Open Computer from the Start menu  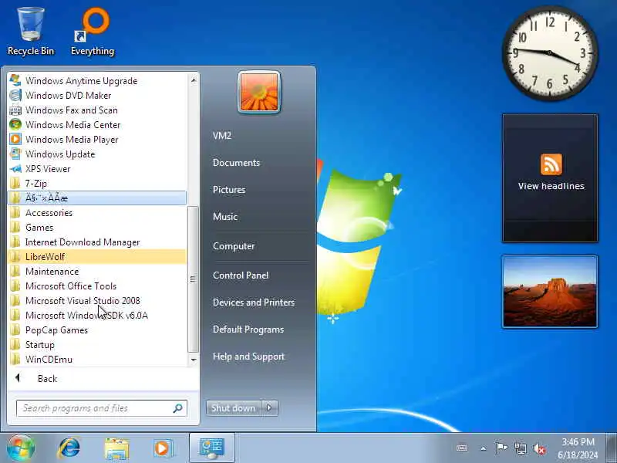coord(234,246)
